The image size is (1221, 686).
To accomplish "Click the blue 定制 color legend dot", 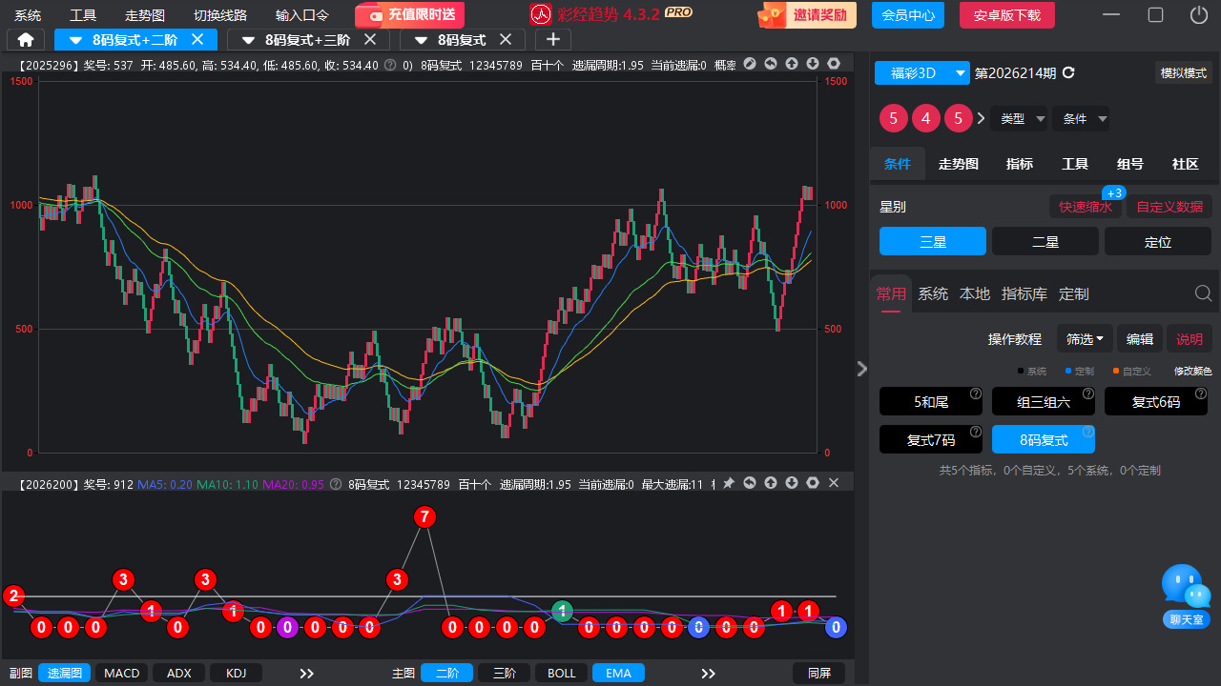I will tap(1068, 371).
